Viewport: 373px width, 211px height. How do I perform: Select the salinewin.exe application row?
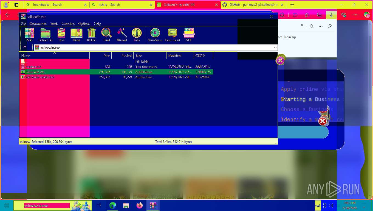click(116, 72)
